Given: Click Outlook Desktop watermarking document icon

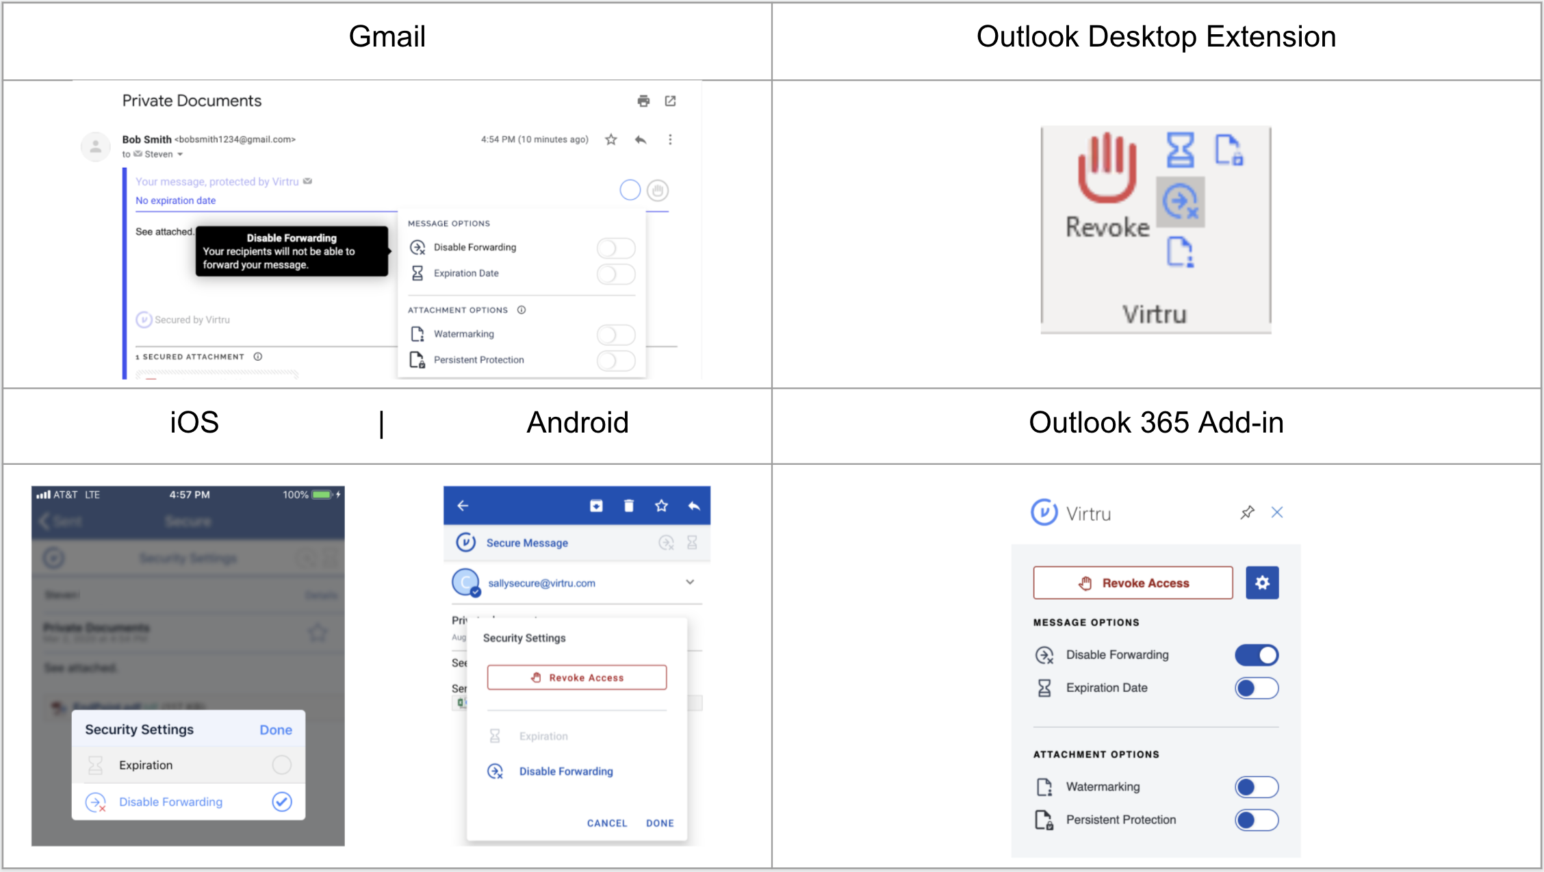Looking at the screenshot, I should coord(1181,252).
